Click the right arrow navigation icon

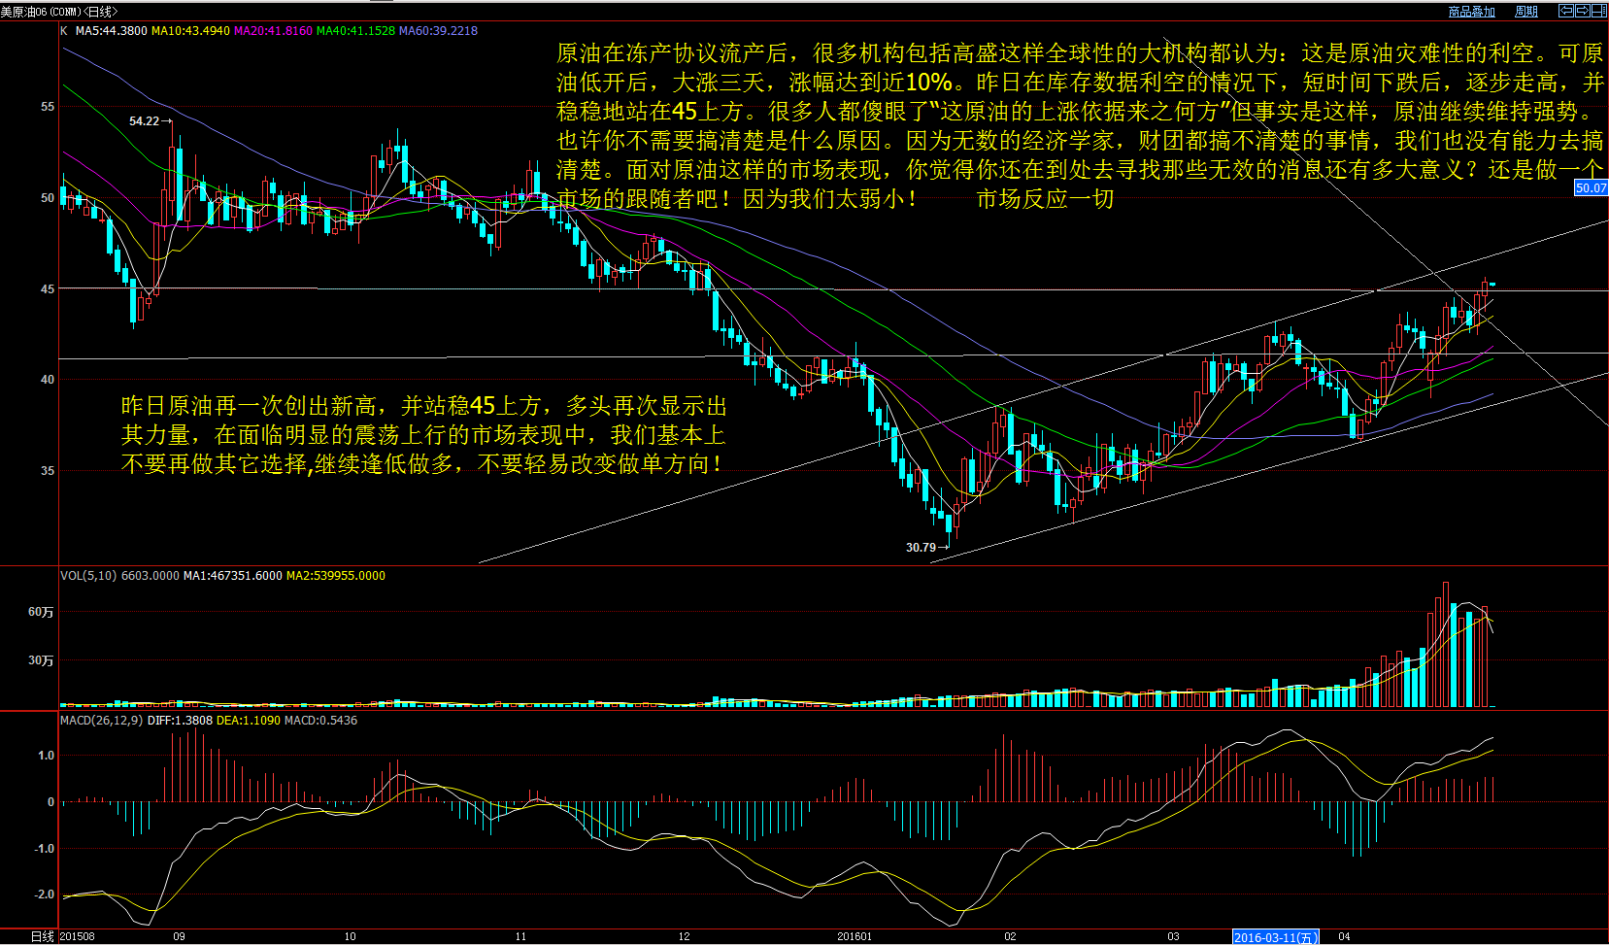pyautogui.click(x=1582, y=11)
